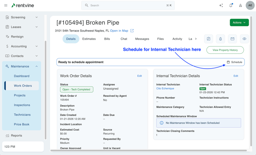Screen dimensions: 256x155
Task: Switch to the Activity tab
Action: 177,39
